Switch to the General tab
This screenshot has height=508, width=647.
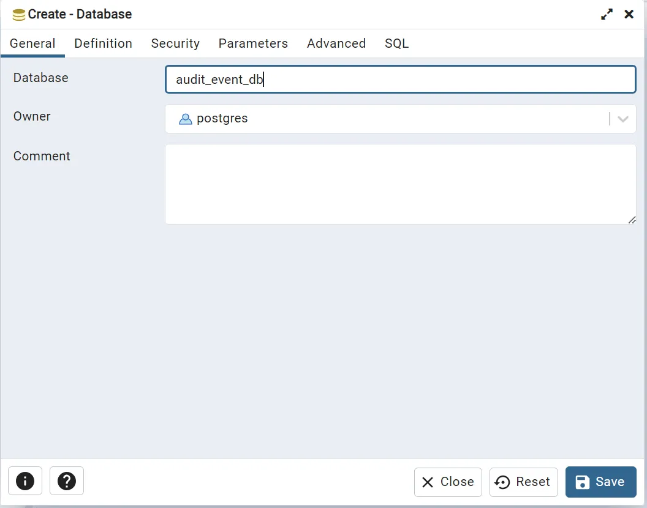point(32,43)
